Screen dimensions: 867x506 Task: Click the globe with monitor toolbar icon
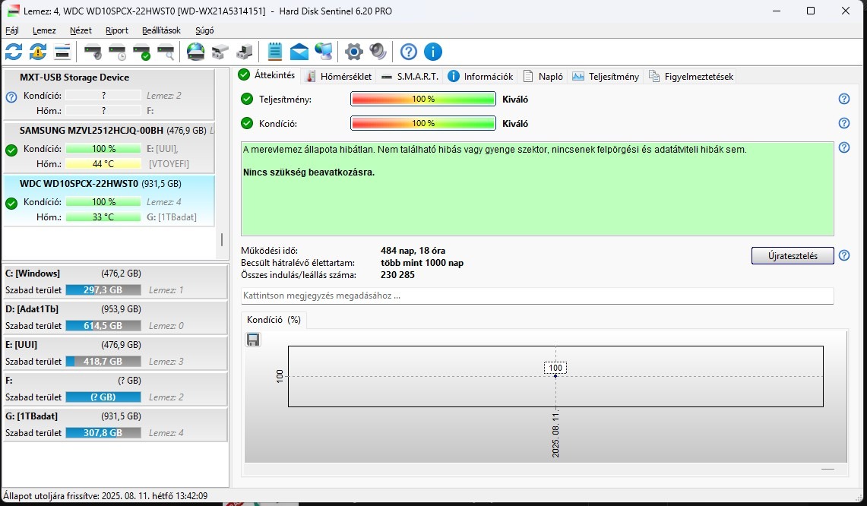(324, 52)
